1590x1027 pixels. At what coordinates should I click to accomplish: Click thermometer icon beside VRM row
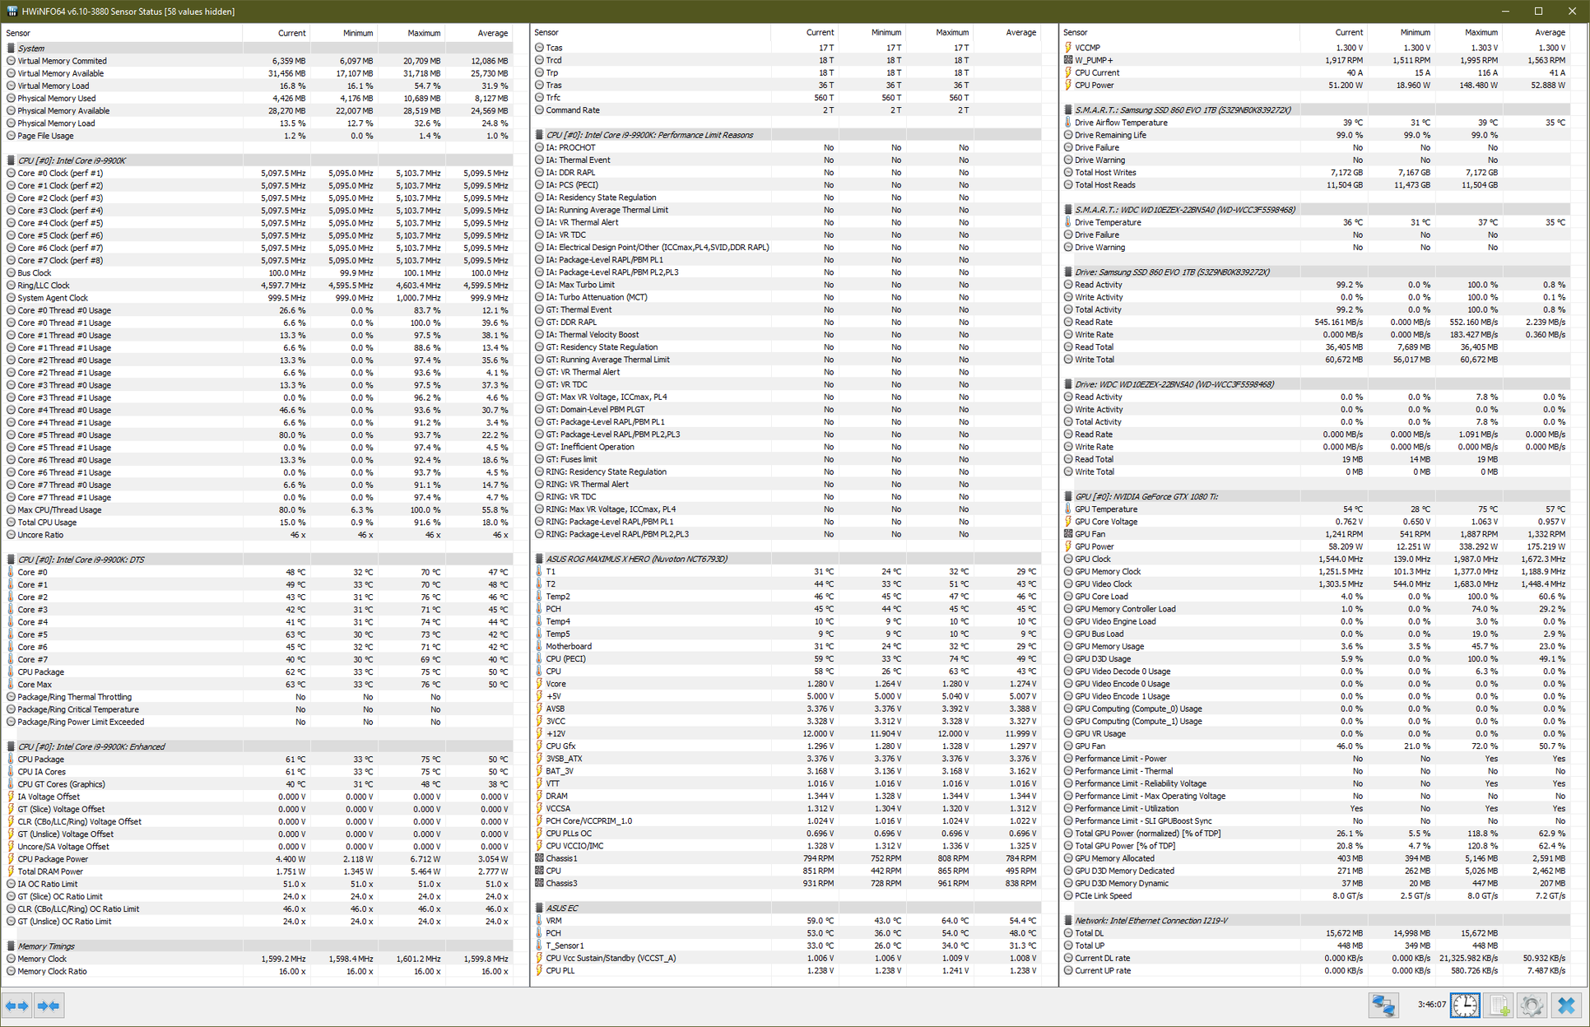pos(539,921)
